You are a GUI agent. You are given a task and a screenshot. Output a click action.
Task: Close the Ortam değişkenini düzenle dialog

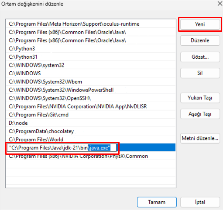tap(220, 3)
